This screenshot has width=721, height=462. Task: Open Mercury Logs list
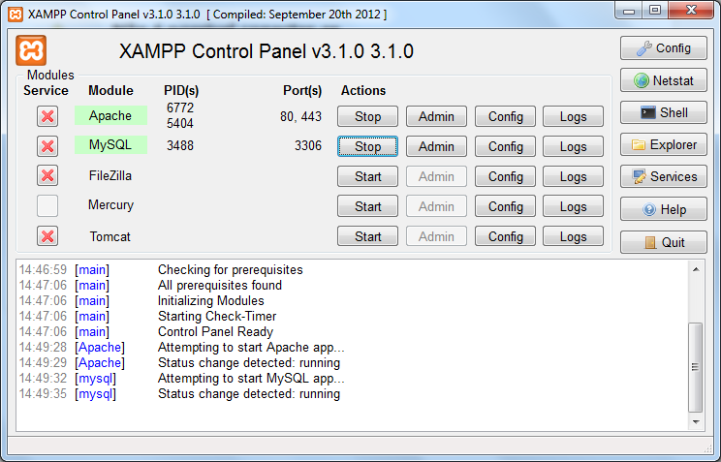573,206
